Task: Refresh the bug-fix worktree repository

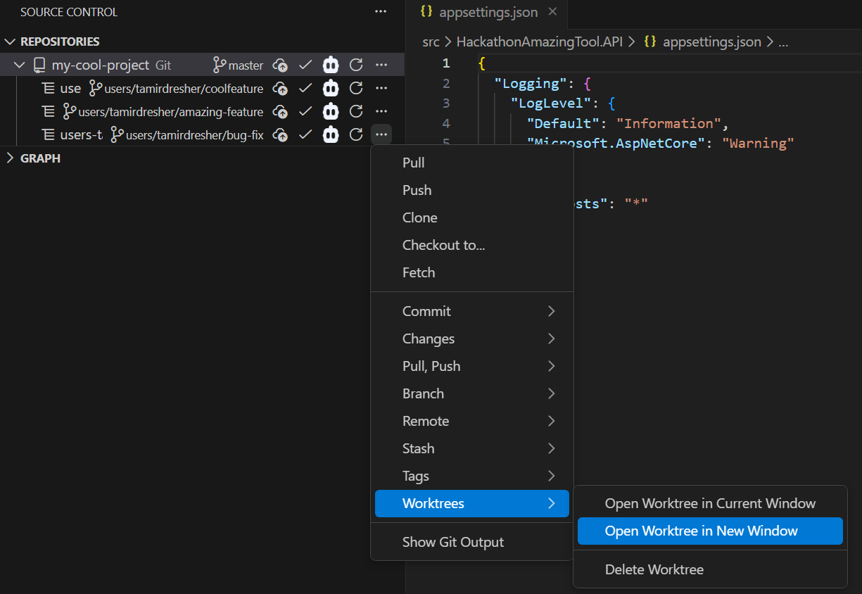Action: [355, 134]
